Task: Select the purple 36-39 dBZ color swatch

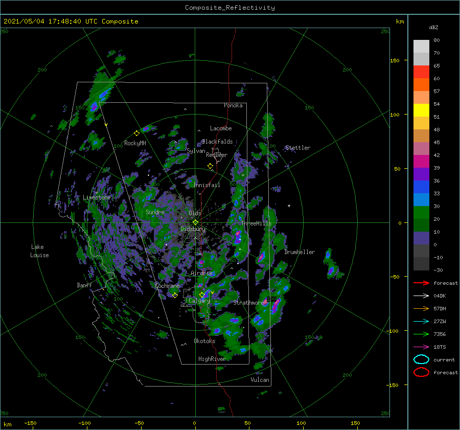Action: click(421, 174)
